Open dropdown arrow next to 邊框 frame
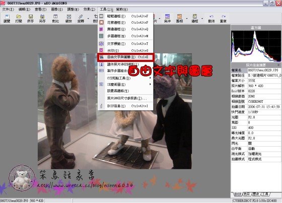The image size is (282, 203). coord(202,19)
